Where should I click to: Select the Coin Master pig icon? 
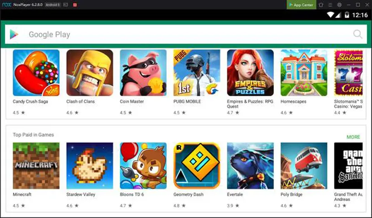pos(143,72)
